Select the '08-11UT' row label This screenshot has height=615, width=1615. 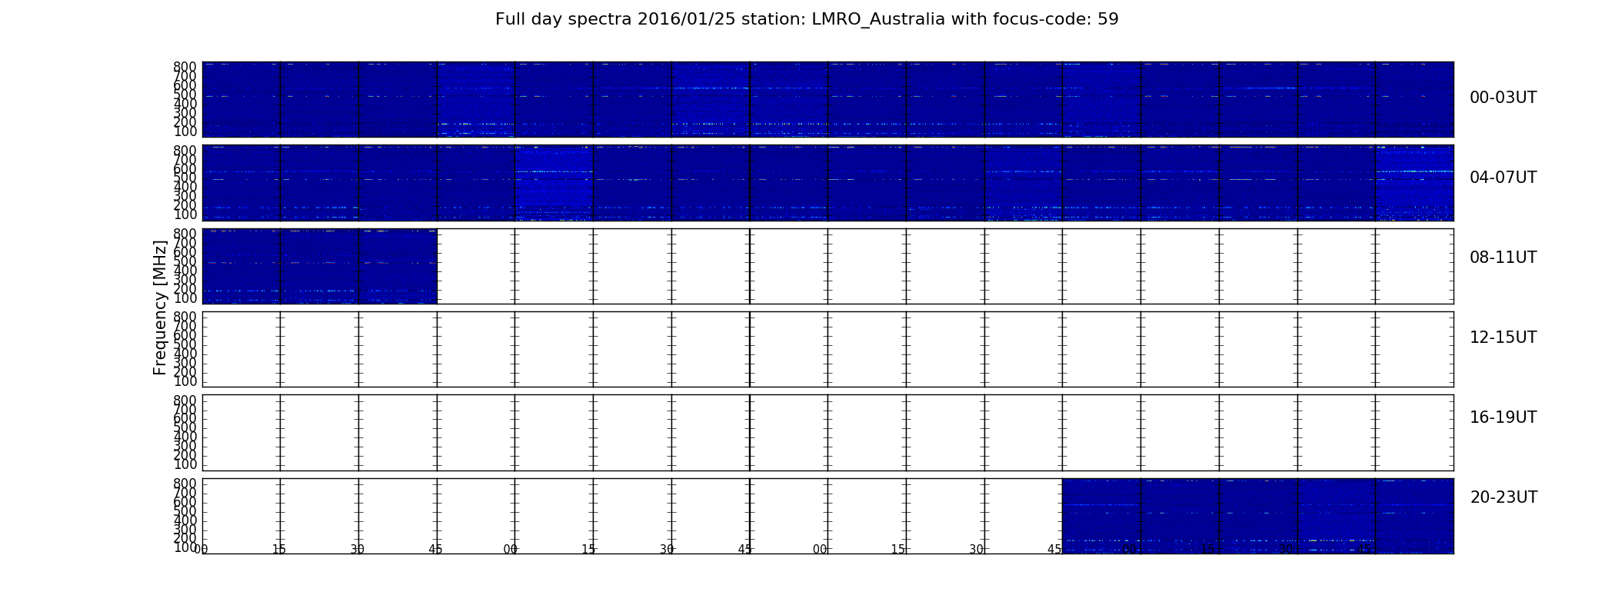click(x=1503, y=258)
